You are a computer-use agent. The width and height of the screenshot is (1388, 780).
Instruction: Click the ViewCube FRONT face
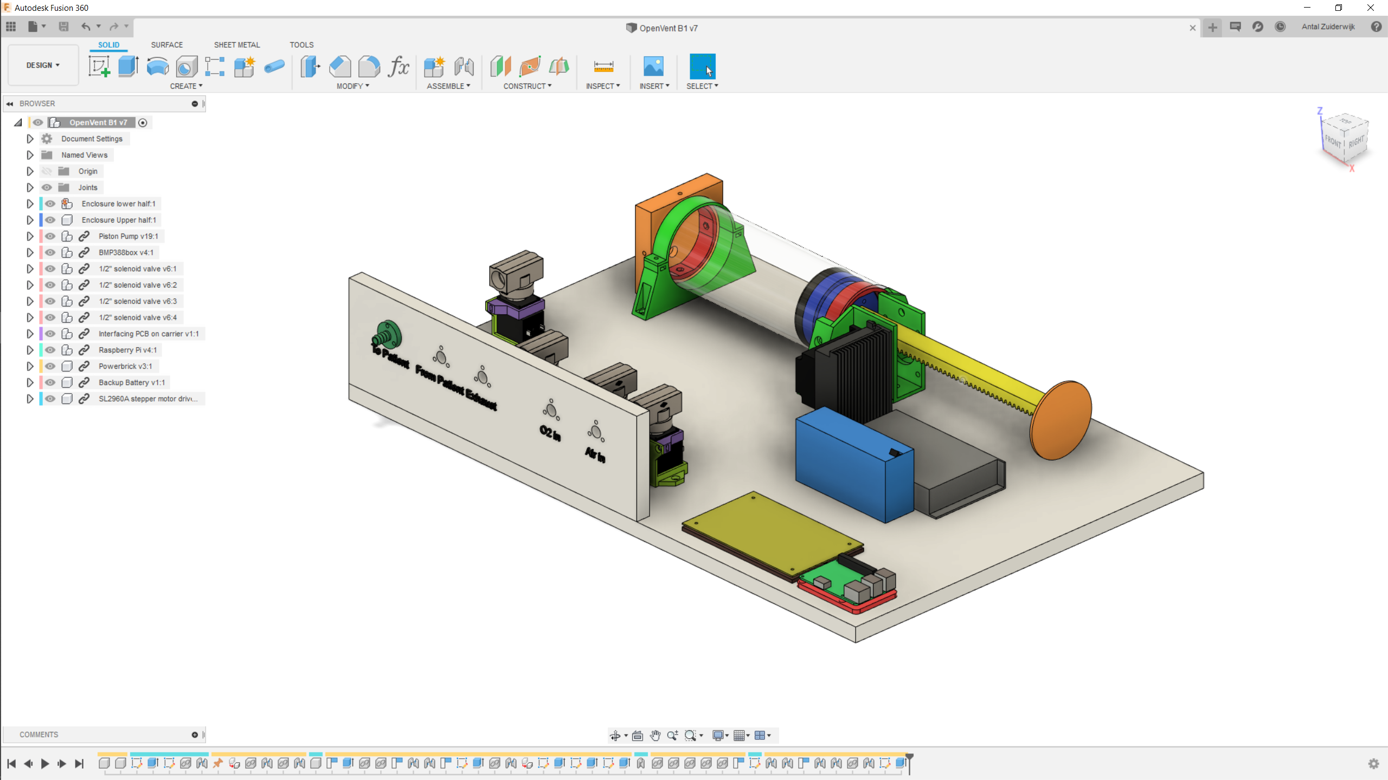[1332, 142]
